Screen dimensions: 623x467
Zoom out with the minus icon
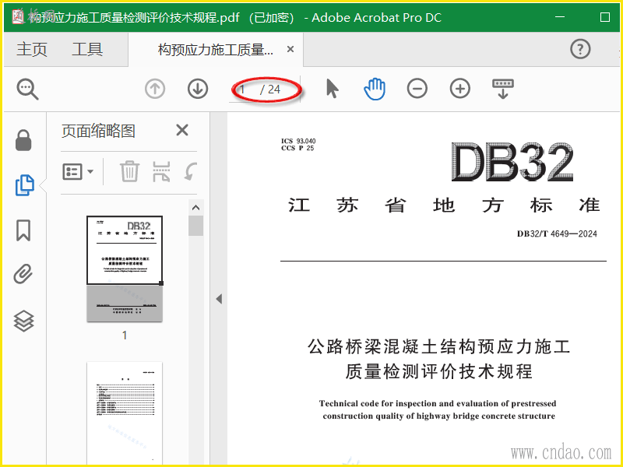point(417,89)
